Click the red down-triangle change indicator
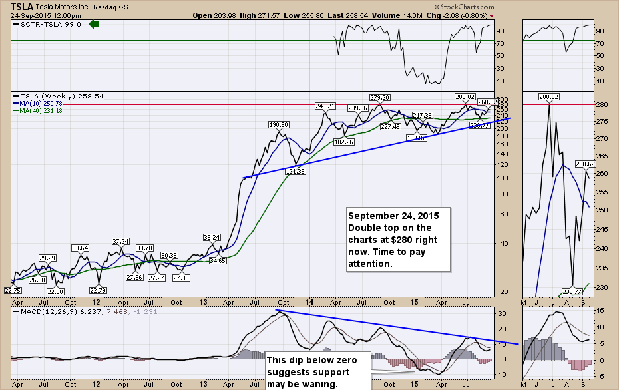The width and height of the screenshot is (619, 390). pyautogui.click(x=491, y=16)
